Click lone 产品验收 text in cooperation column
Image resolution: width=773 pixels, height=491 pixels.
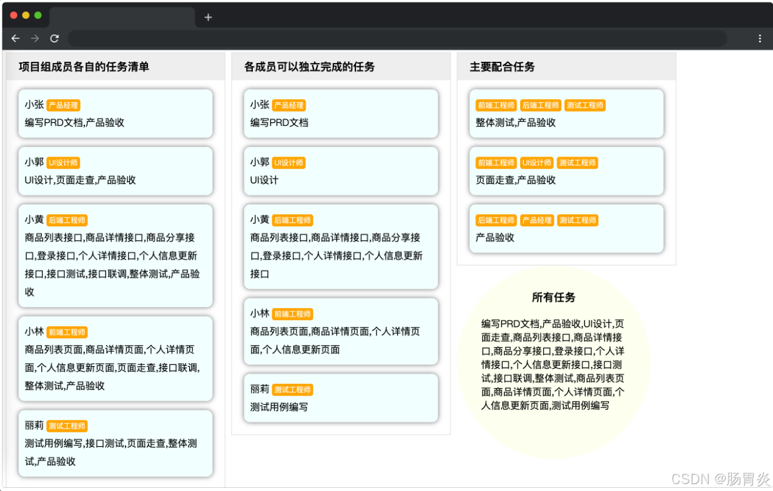click(x=495, y=238)
